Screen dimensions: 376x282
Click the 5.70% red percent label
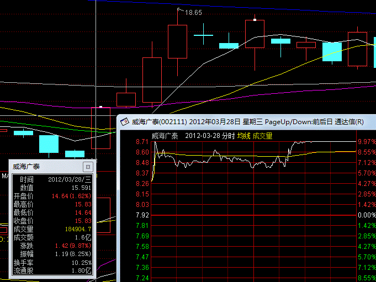coord(367,173)
